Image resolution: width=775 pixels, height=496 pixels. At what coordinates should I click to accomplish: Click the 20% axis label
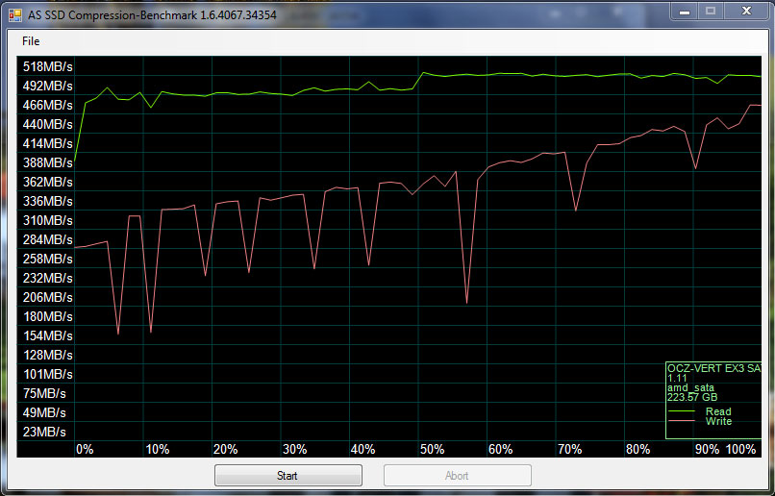click(226, 450)
